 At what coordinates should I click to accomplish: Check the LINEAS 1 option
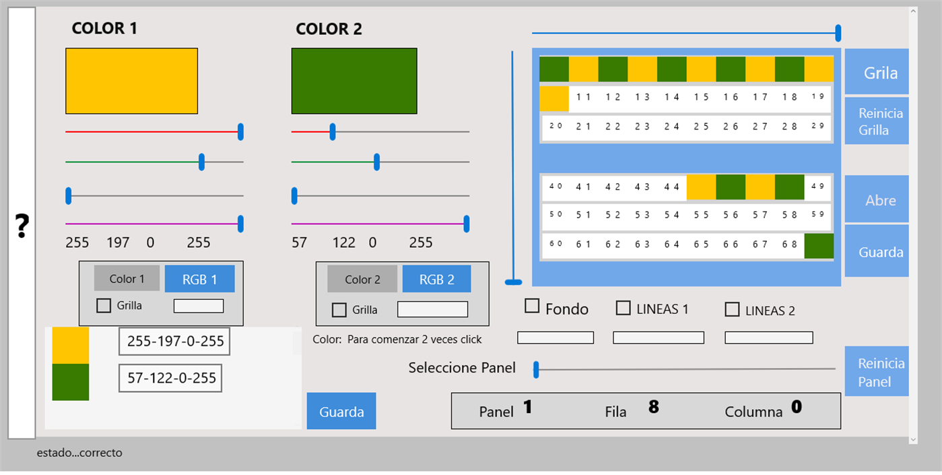pyautogui.click(x=624, y=308)
